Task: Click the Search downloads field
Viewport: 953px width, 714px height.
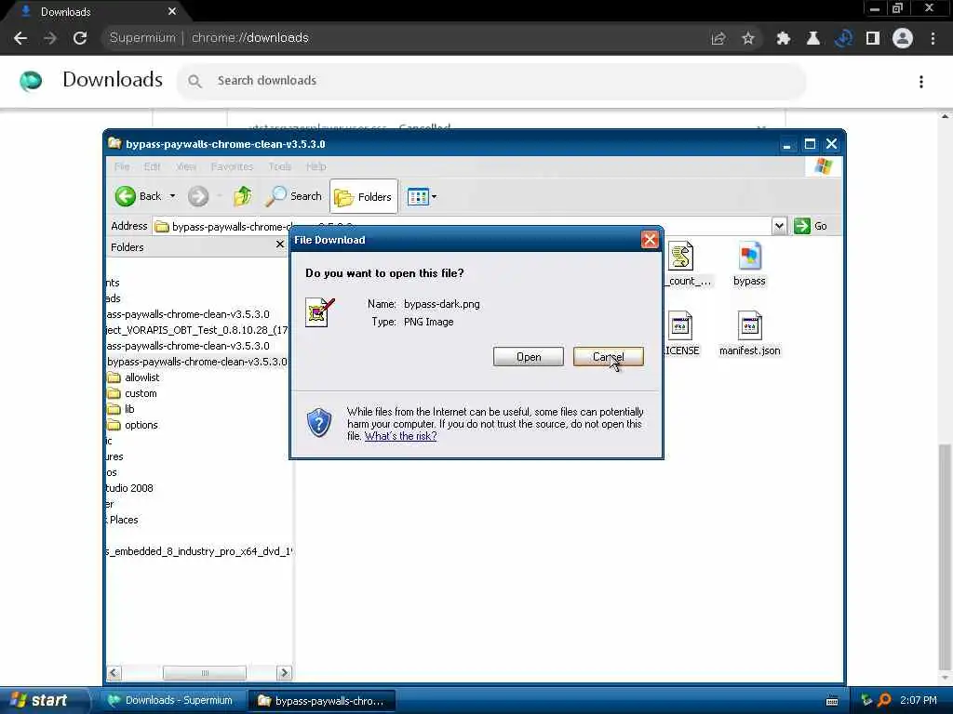Action: [x=491, y=81]
